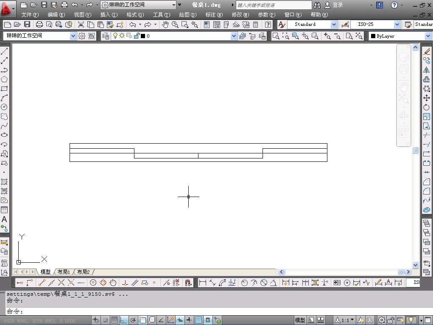Open the Standard text style dropdown
This screenshot has height=325, width=433.
(334, 25)
